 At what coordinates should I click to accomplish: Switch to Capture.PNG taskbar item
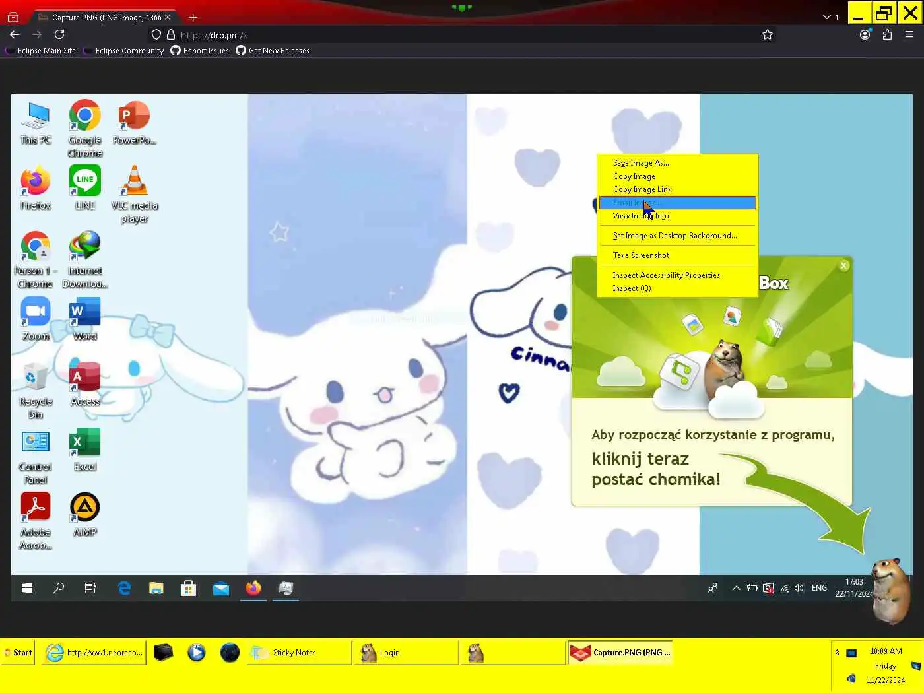point(620,653)
